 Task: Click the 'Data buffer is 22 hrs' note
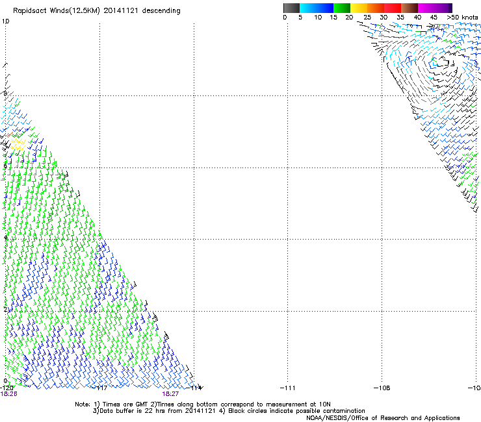(229, 411)
